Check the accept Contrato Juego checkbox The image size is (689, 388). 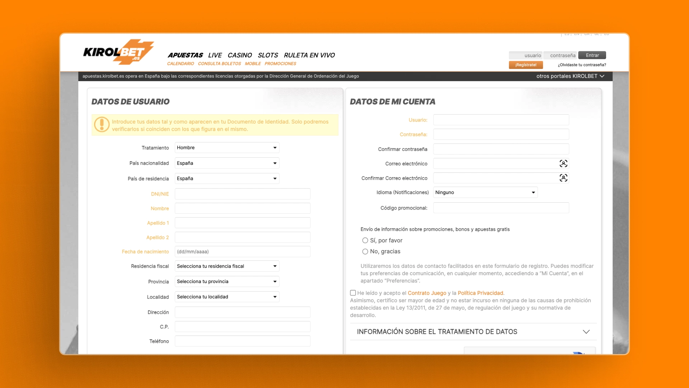[x=353, y=293]
